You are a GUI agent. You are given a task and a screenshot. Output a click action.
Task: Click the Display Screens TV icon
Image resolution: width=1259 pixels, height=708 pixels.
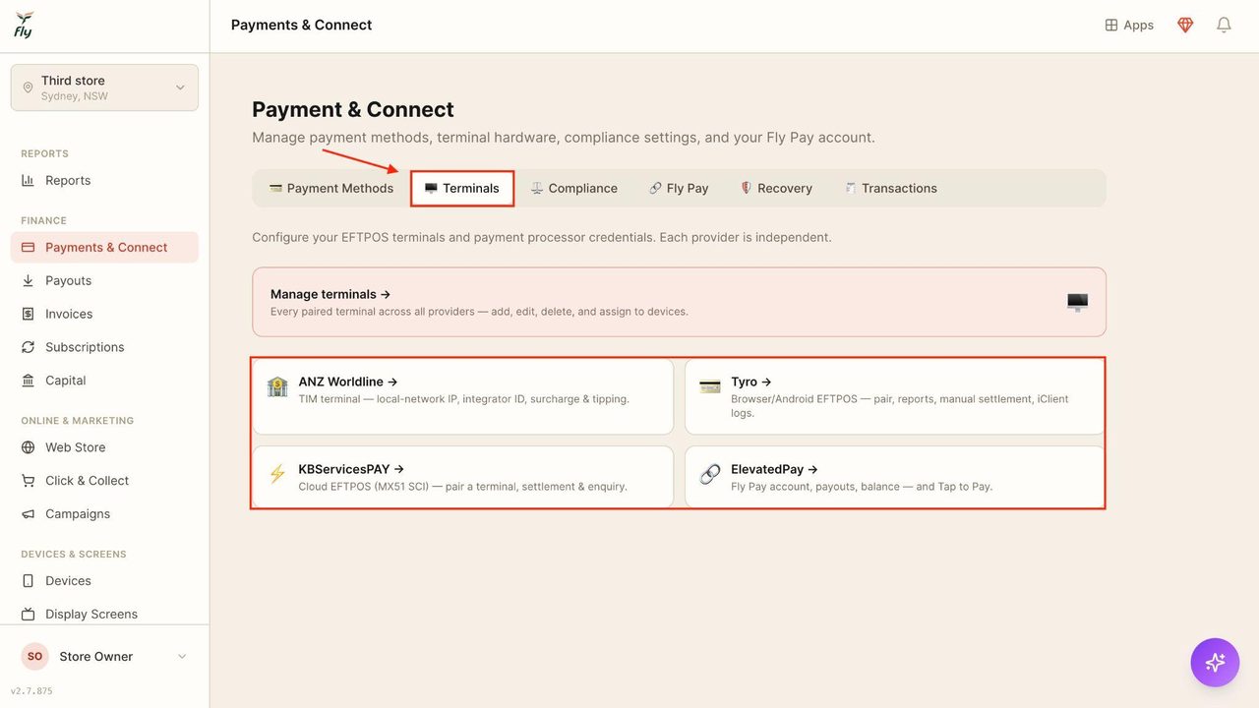coord(28,615)
